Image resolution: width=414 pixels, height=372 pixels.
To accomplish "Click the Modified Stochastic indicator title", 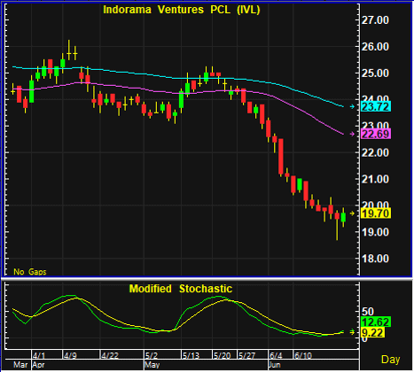I will (181, 289).
